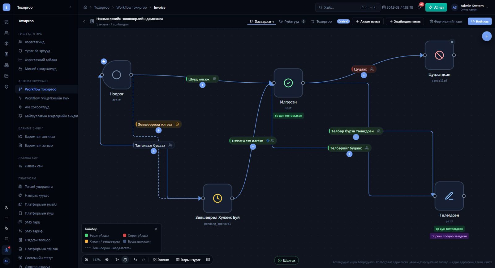Focus the Хайх search field
Viewport: 495px width, 268px height.
[x=348, y=7]
